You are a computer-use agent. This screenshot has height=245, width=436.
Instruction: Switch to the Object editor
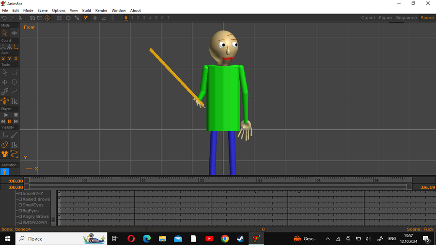[x=368, y=18]
